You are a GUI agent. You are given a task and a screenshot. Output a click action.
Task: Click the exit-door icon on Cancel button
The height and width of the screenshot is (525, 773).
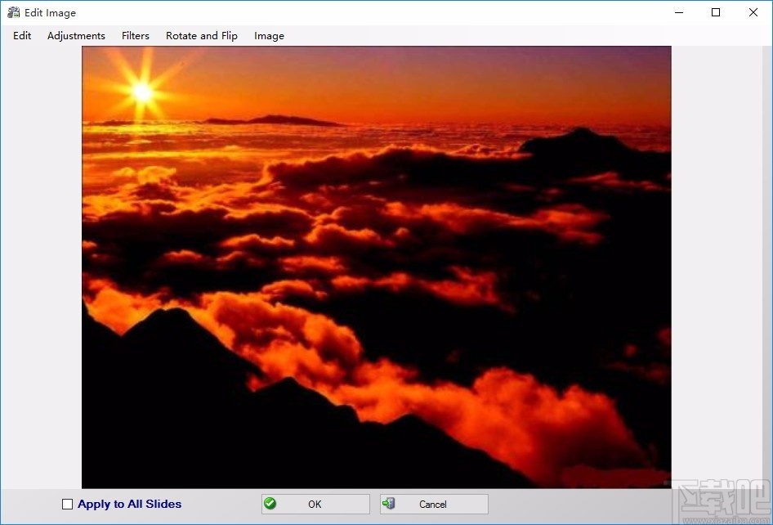coord(389,504)
